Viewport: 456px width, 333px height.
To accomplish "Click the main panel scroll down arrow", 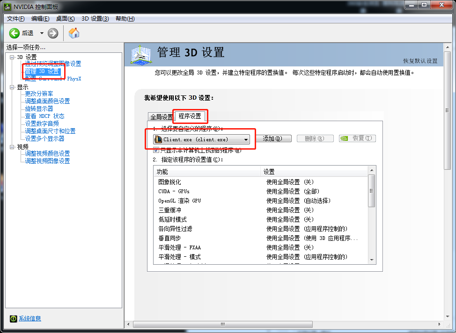I will (x=447, y=317).
